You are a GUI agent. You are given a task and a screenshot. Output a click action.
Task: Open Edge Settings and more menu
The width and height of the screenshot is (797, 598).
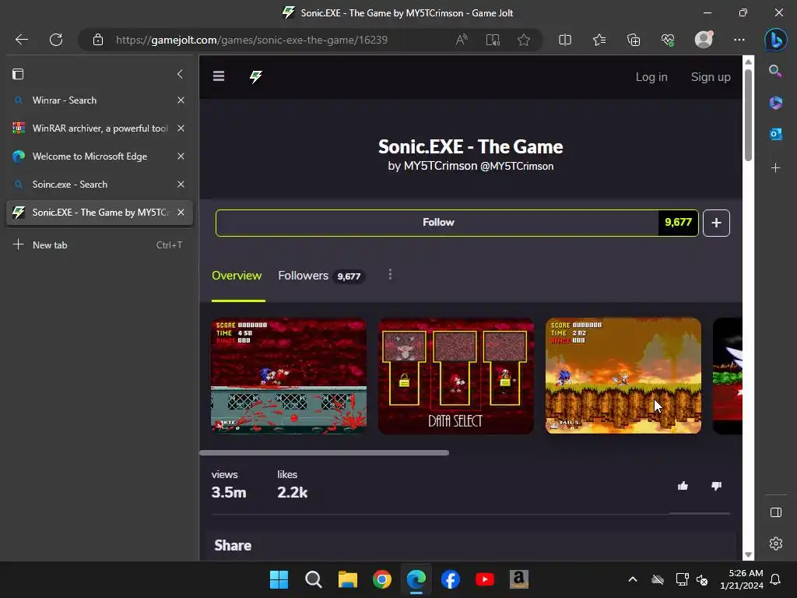[739, 40]
